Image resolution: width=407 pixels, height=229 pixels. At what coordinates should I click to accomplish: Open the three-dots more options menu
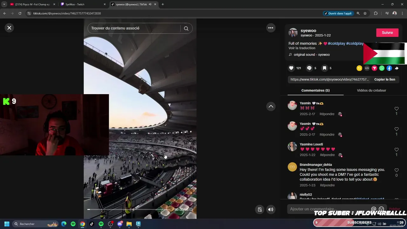coord(271,28)
